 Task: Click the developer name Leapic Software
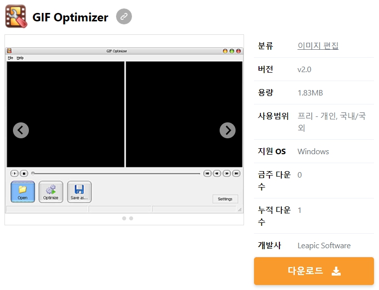pos(324,246)
